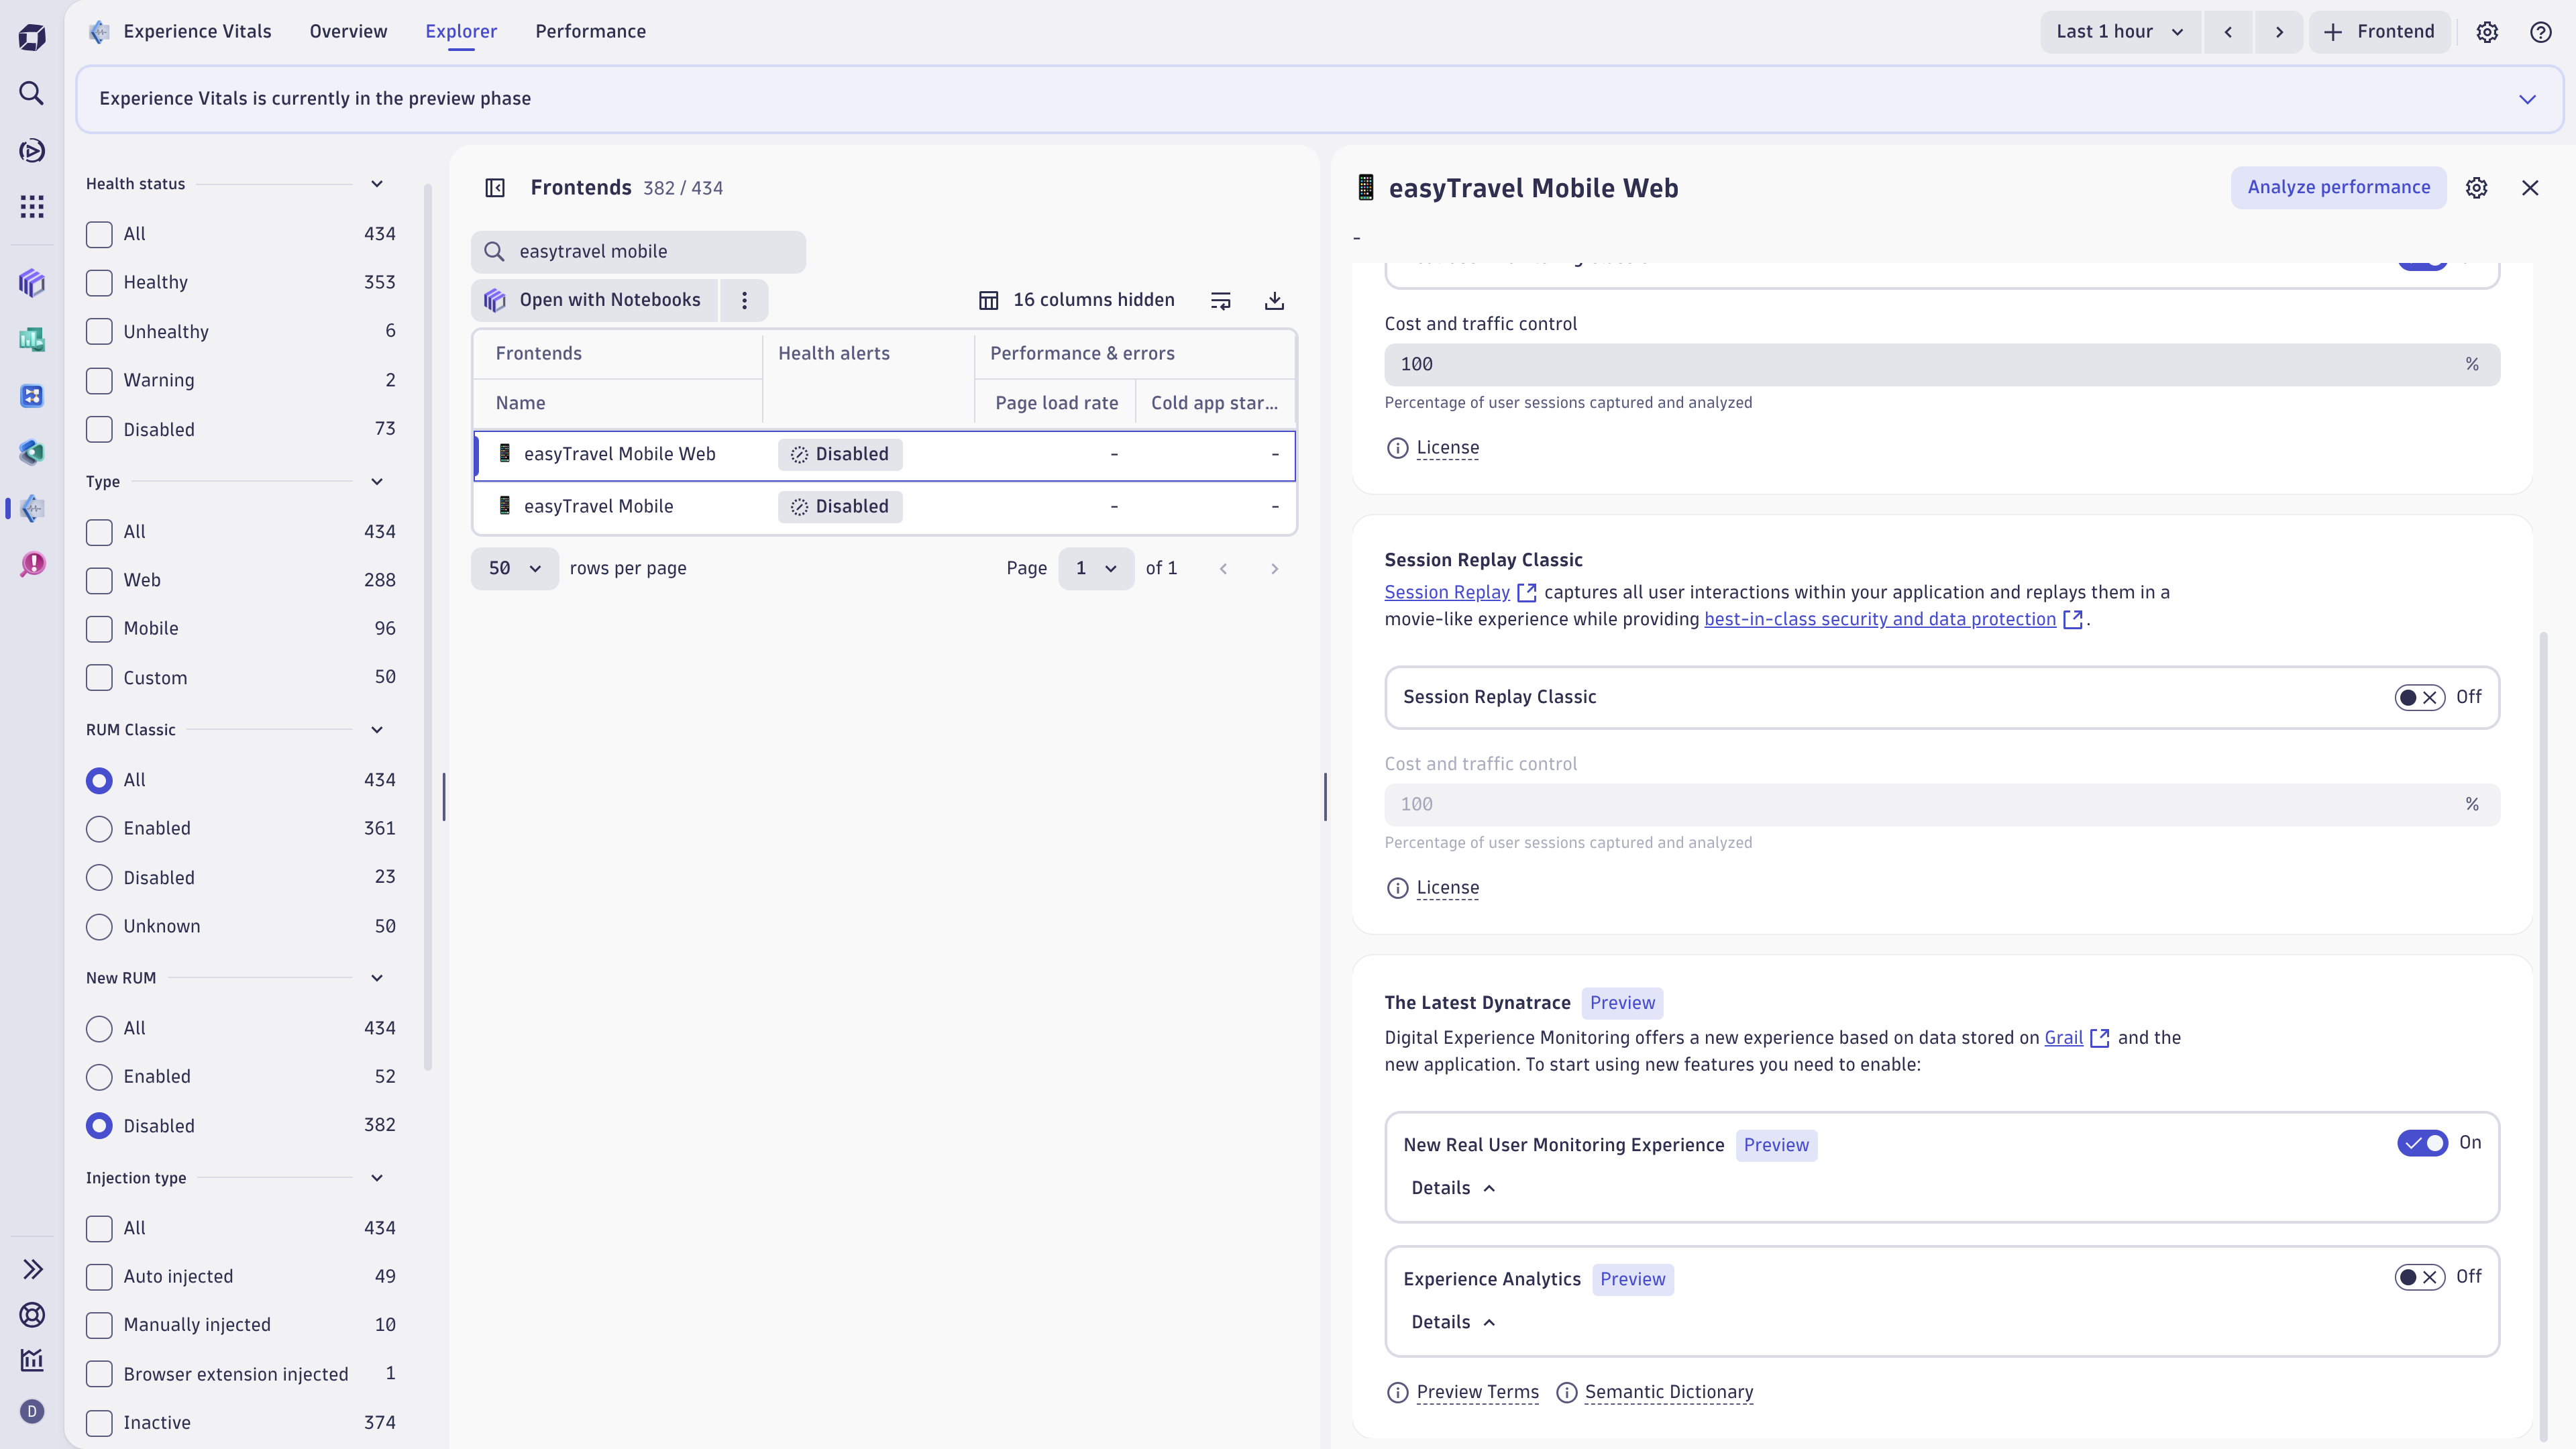
Task: Open the Dynatrace search sidebar icon
Action: pos(31,93)
